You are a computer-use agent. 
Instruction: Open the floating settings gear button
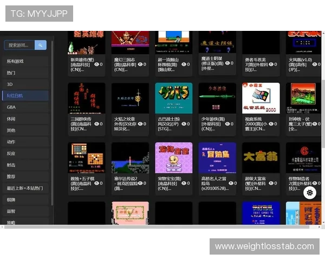click(309, 192)
